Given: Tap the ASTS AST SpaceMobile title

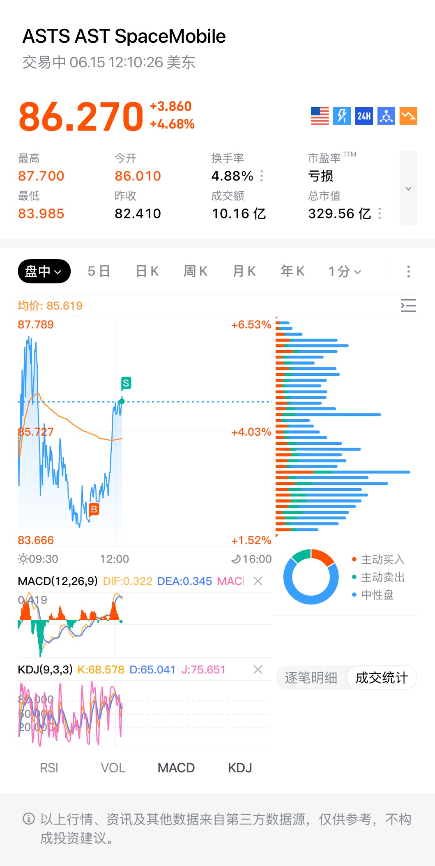Looking at the screenshot, I should click(x=124, y=36).
